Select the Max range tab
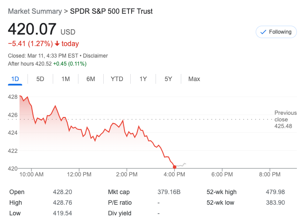Image resolution: width=304 pixels, height=222 pixels. coord(194,79)
